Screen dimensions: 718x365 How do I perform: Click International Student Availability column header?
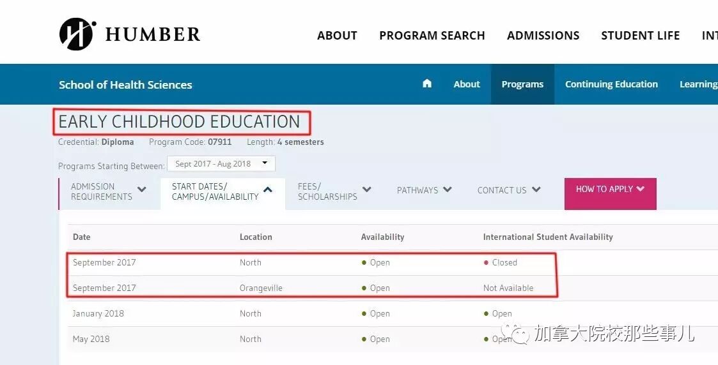pos(548,237)
